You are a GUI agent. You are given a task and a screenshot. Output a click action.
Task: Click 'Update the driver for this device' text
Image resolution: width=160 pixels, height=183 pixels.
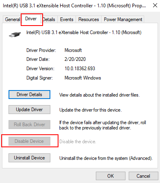pos(91,110)
